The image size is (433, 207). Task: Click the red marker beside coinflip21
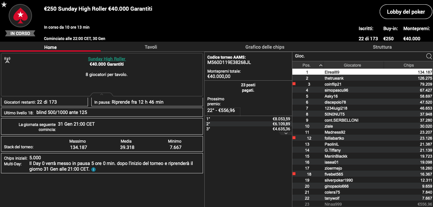pyautogui.click(x=294, y=84)
